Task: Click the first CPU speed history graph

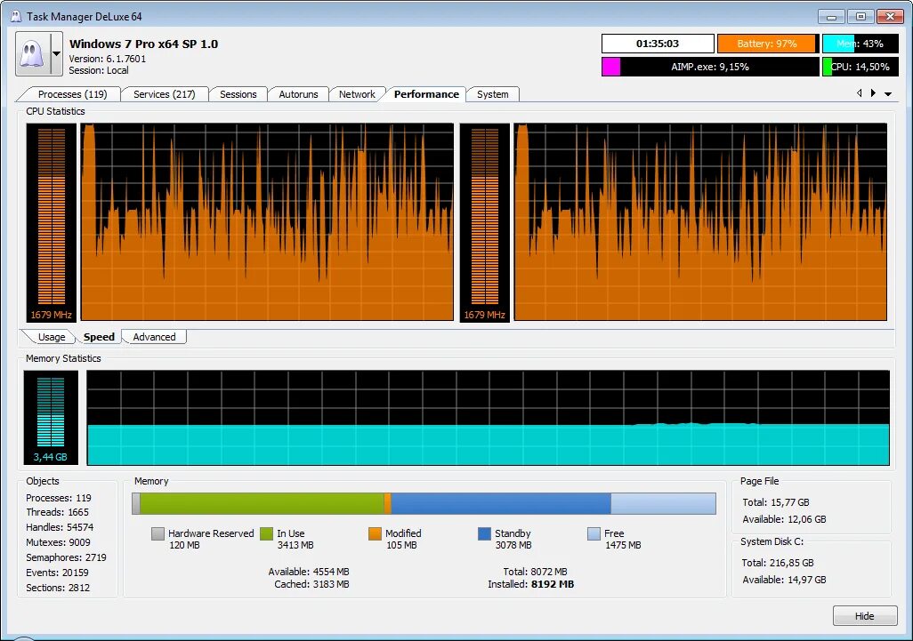Action: pyautogui.click(x=267, y=221)
